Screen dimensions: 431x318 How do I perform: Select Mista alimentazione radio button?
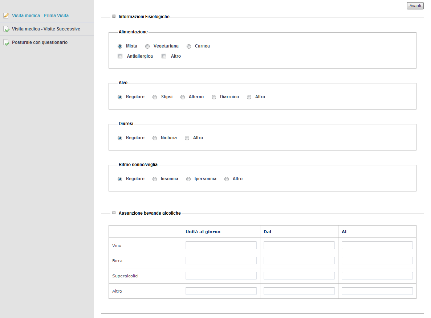tap(120, 46)
